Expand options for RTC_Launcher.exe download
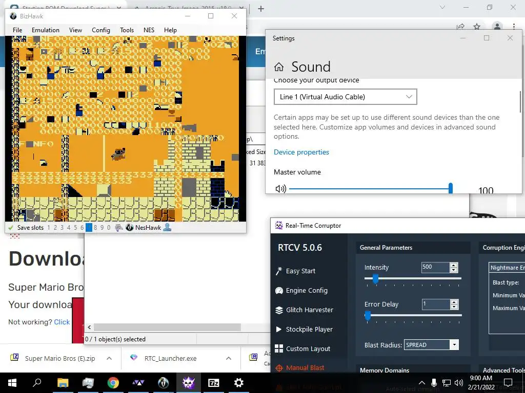 (229, 358)
